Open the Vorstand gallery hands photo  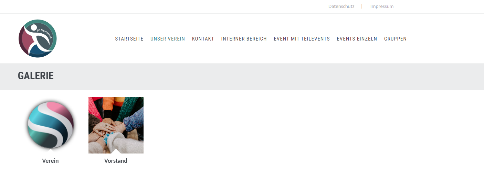(x=116, y=125)
